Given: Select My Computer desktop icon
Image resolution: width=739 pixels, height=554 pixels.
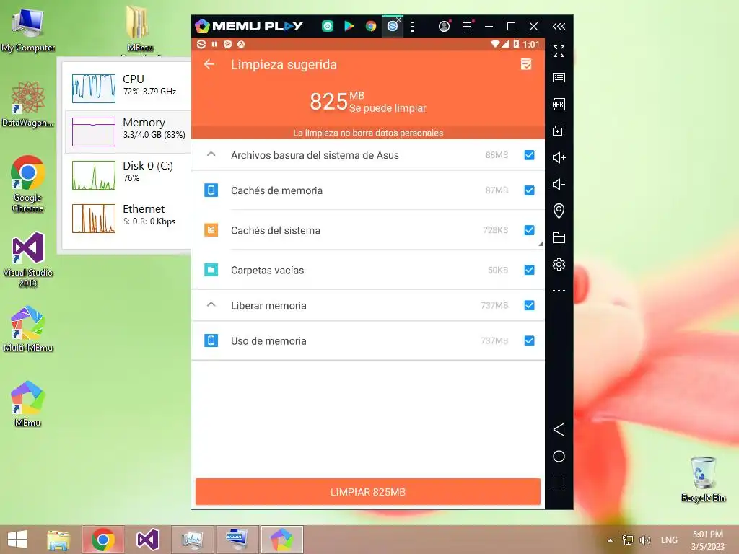Looking at the screenshot, I should pyautogui.click(x=28, y=29).
